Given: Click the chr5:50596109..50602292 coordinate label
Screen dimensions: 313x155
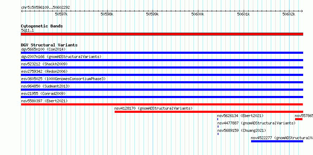Looking at the screenshot, I should click(45, 8).
